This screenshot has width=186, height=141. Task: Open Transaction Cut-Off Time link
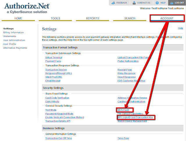[x=59, y=138]
